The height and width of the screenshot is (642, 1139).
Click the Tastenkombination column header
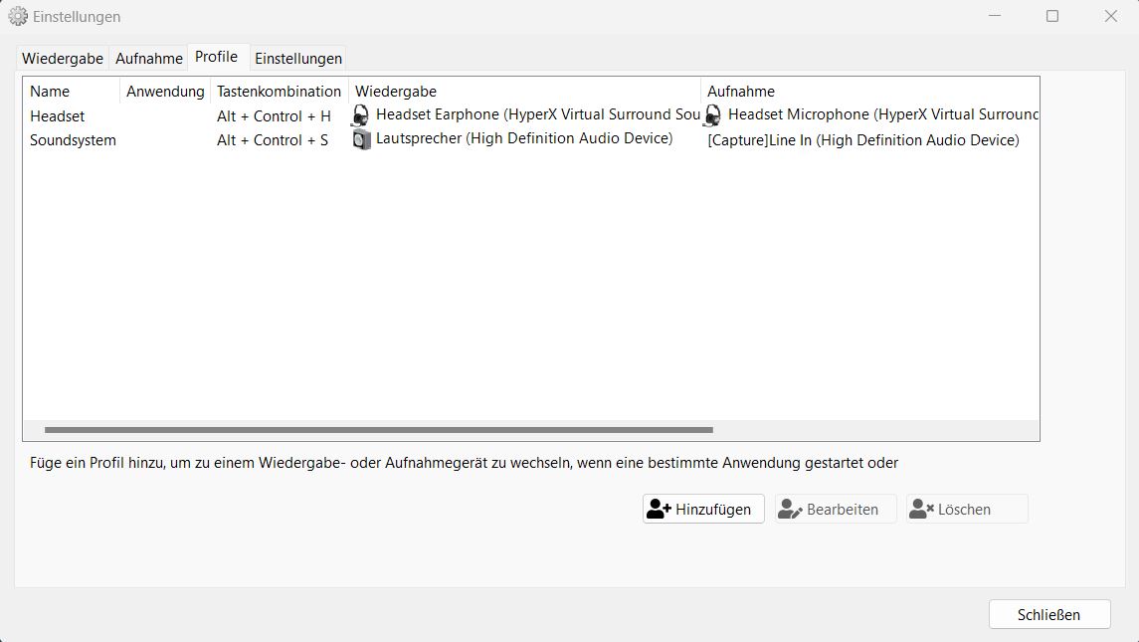pos(279,92)
